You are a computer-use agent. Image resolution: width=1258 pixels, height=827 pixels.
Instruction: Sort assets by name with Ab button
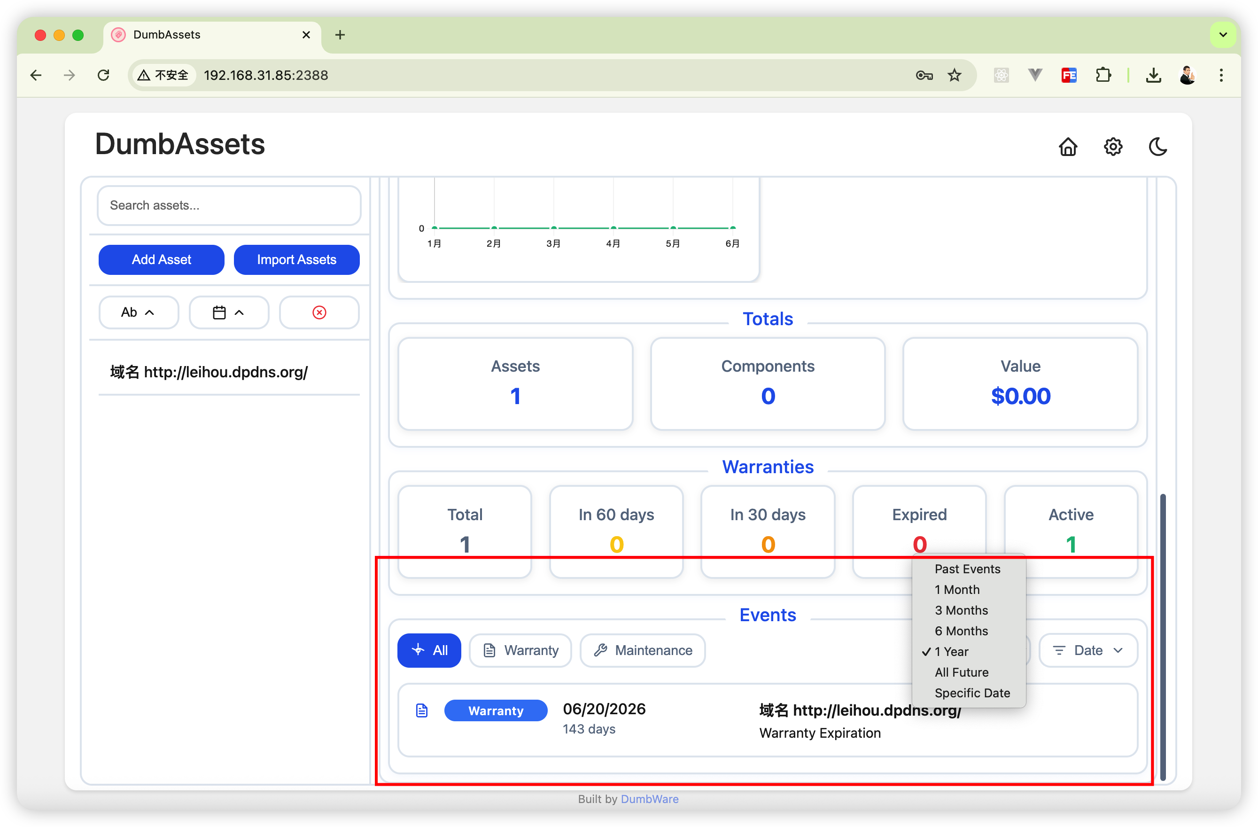point(139,312)
